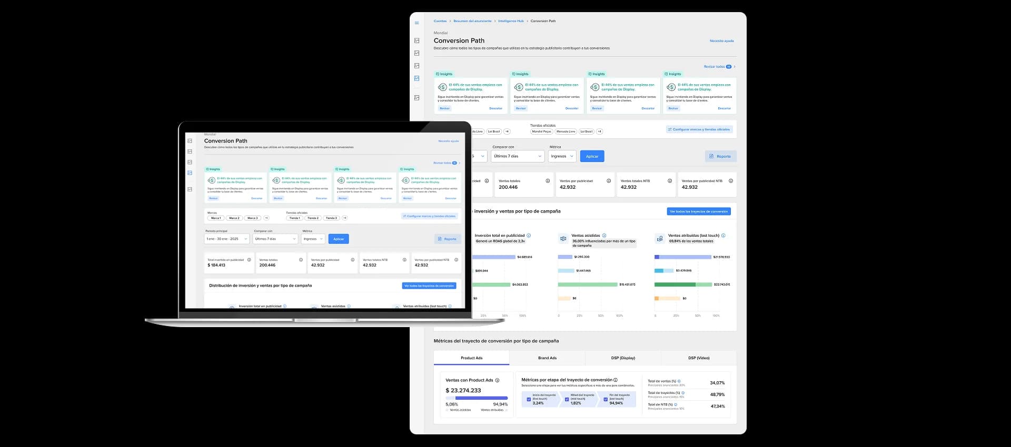Click info icon beside Total de ventas (%)
The height and width of the screenshot is (447, 1011).
click(x=679, y=381)
